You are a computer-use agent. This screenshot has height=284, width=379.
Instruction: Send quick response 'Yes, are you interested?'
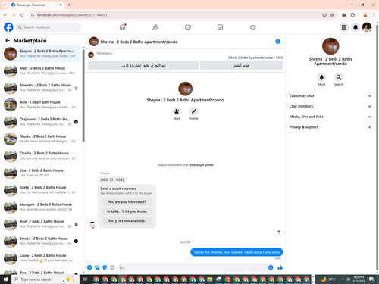[x=127, y=201]
